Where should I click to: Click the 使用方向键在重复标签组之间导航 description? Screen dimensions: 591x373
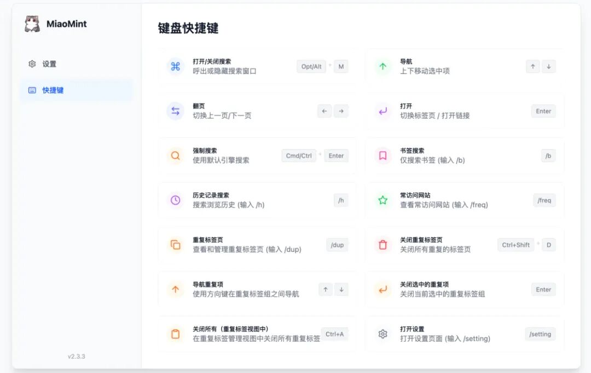[x=246, y=294]
